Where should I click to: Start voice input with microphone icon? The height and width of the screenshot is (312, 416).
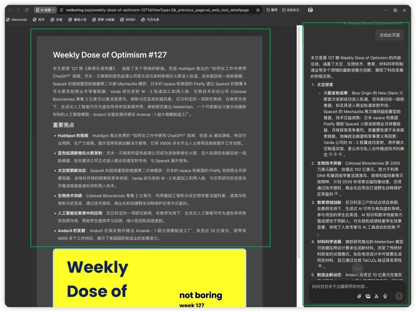[385, 296]
